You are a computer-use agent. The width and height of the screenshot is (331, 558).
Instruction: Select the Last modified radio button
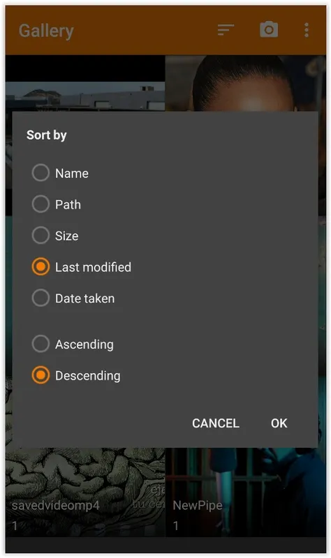click(x=41, y=267)
